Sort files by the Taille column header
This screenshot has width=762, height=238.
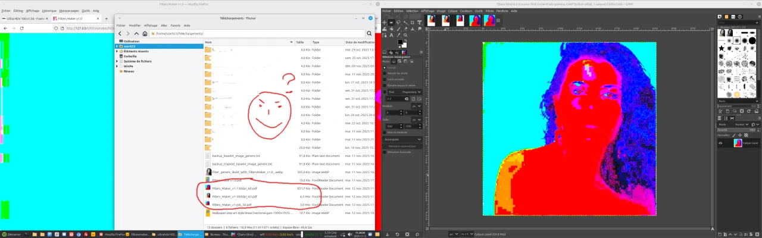pos(302,42)
